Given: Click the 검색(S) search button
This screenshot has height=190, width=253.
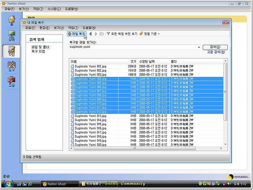Looking at the screenshot, I should [x=215, y=47].
